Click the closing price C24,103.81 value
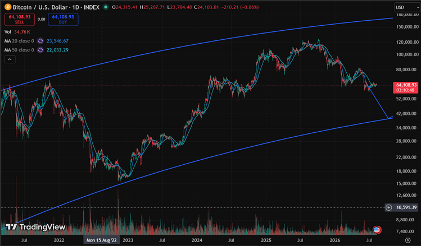 pyautogui.click(x=206, y=7)
